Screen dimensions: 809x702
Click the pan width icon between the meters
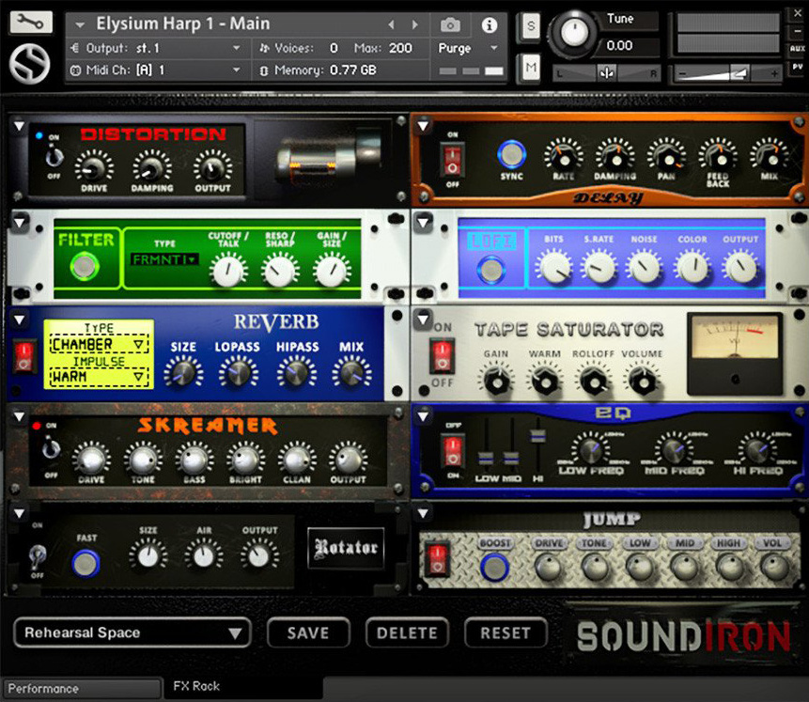606,72
